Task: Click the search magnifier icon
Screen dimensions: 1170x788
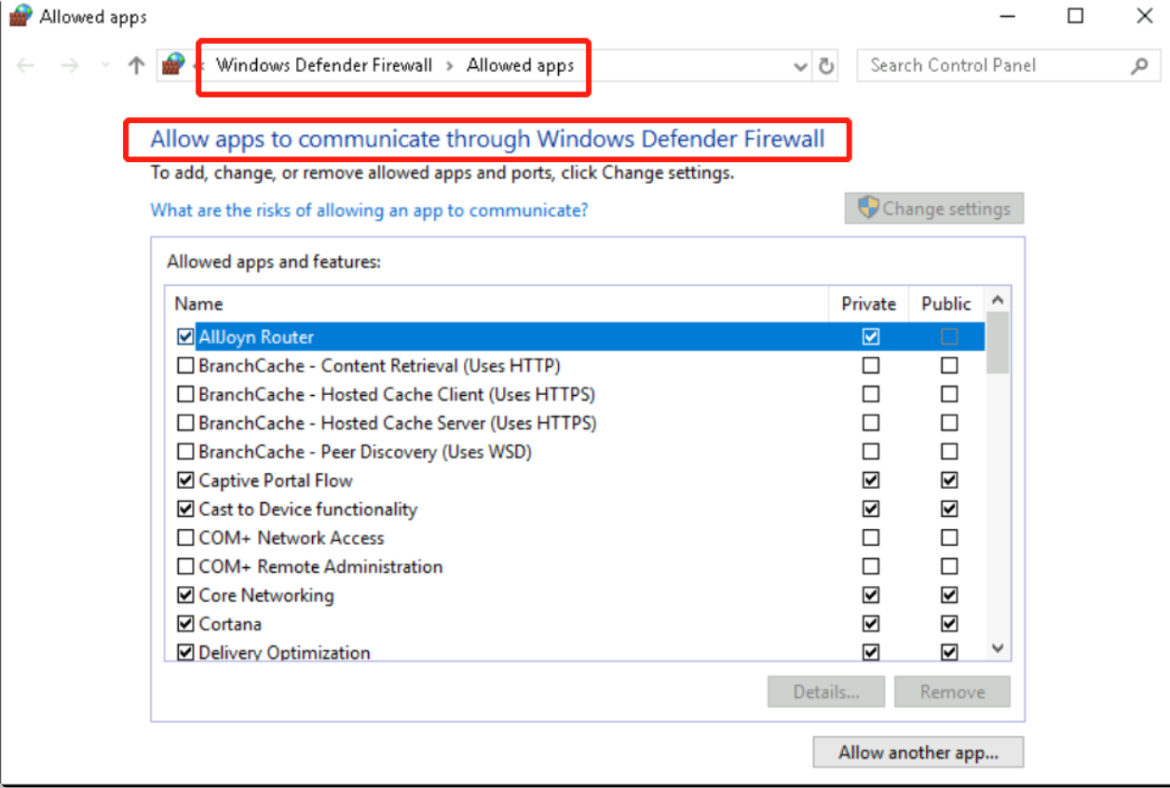Action: (1139, 66)
